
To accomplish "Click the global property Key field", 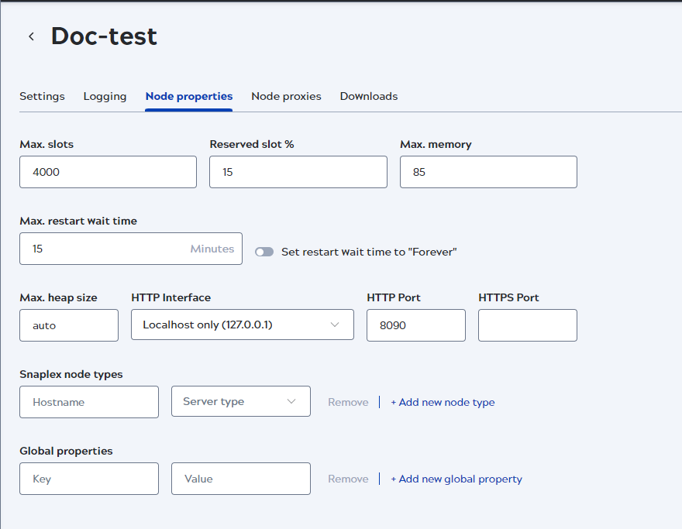I will pos(88,479).
